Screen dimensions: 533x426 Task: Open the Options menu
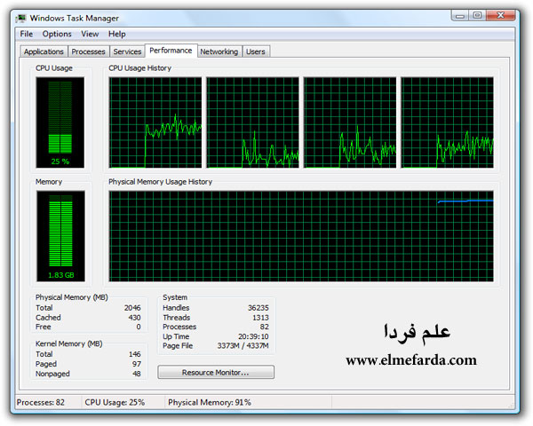point(57,34)
